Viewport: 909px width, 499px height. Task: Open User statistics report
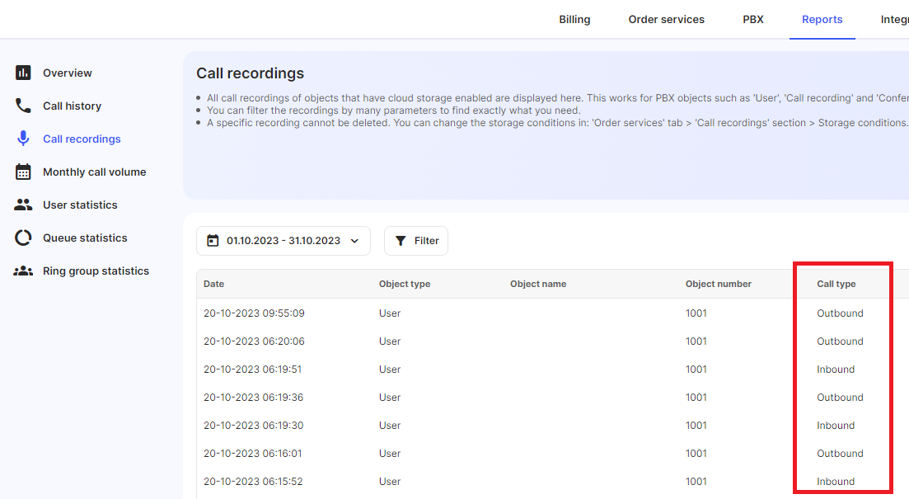coord(80,205)
